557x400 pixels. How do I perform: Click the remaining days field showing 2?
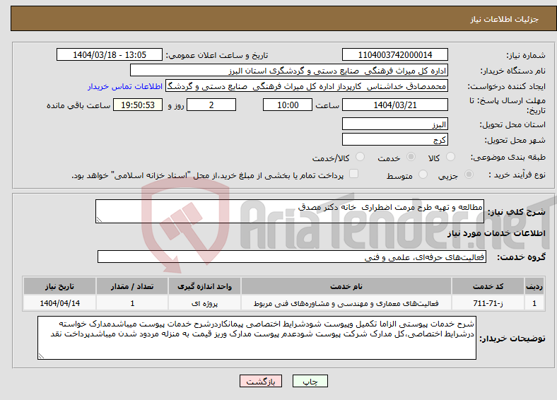pyautogui.click(x=211, y=105)
